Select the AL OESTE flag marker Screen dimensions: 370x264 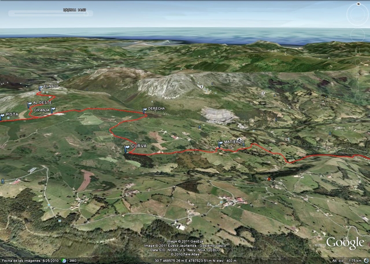[x=30, y=104]
